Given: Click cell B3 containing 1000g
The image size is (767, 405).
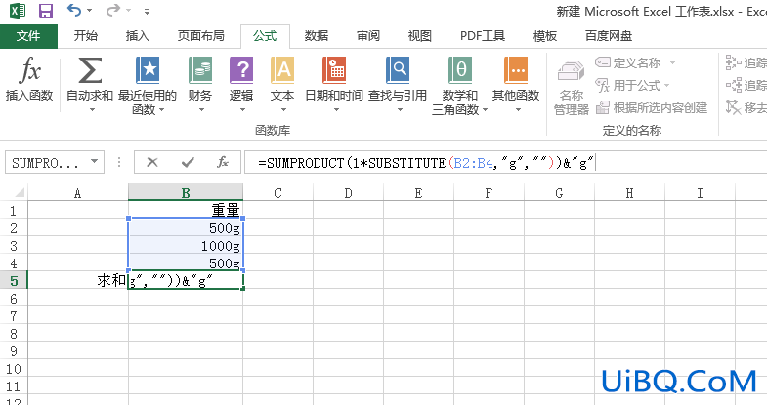Looking at the screenshot, I should tap(186, 246).
